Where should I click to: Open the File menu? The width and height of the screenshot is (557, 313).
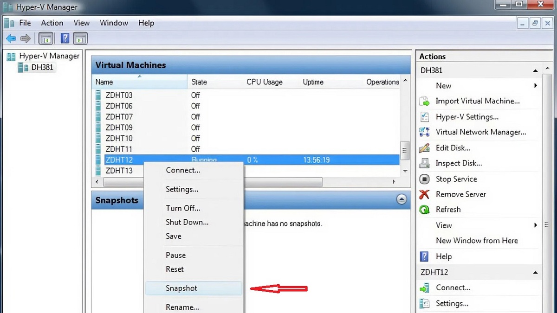(x=25, y=23)
